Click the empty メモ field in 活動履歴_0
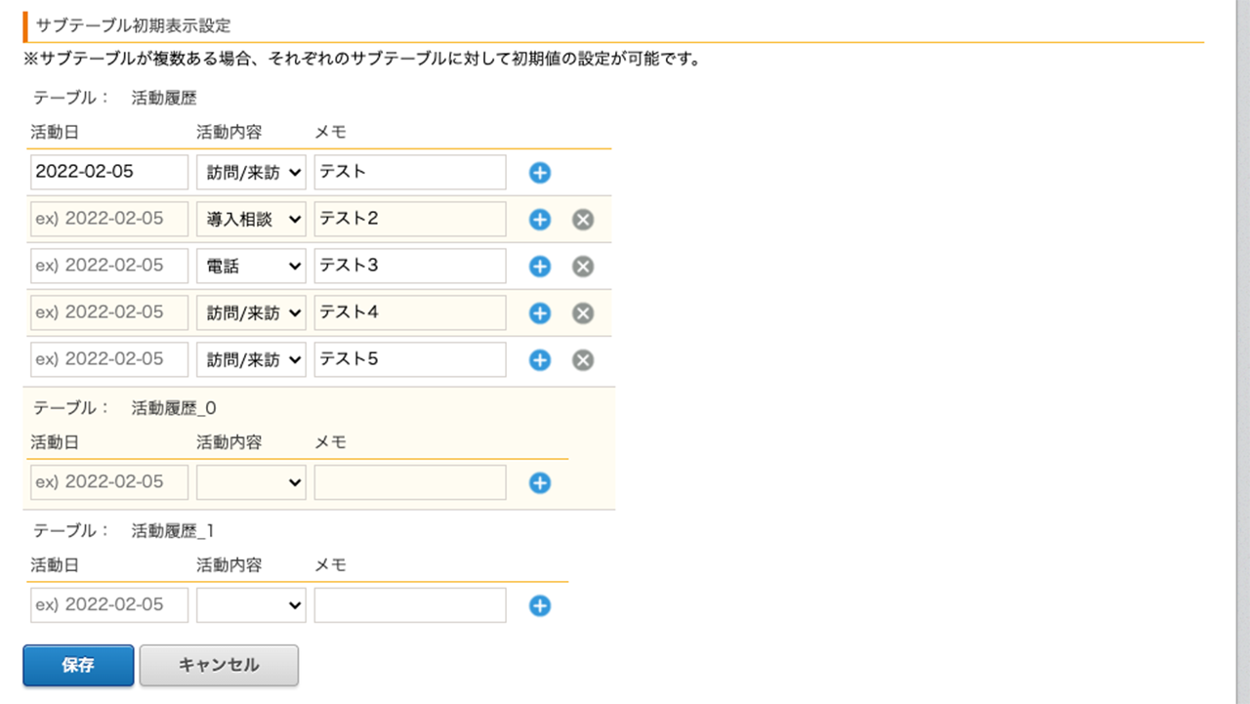Screen dimensions: 1250x704 410,482
